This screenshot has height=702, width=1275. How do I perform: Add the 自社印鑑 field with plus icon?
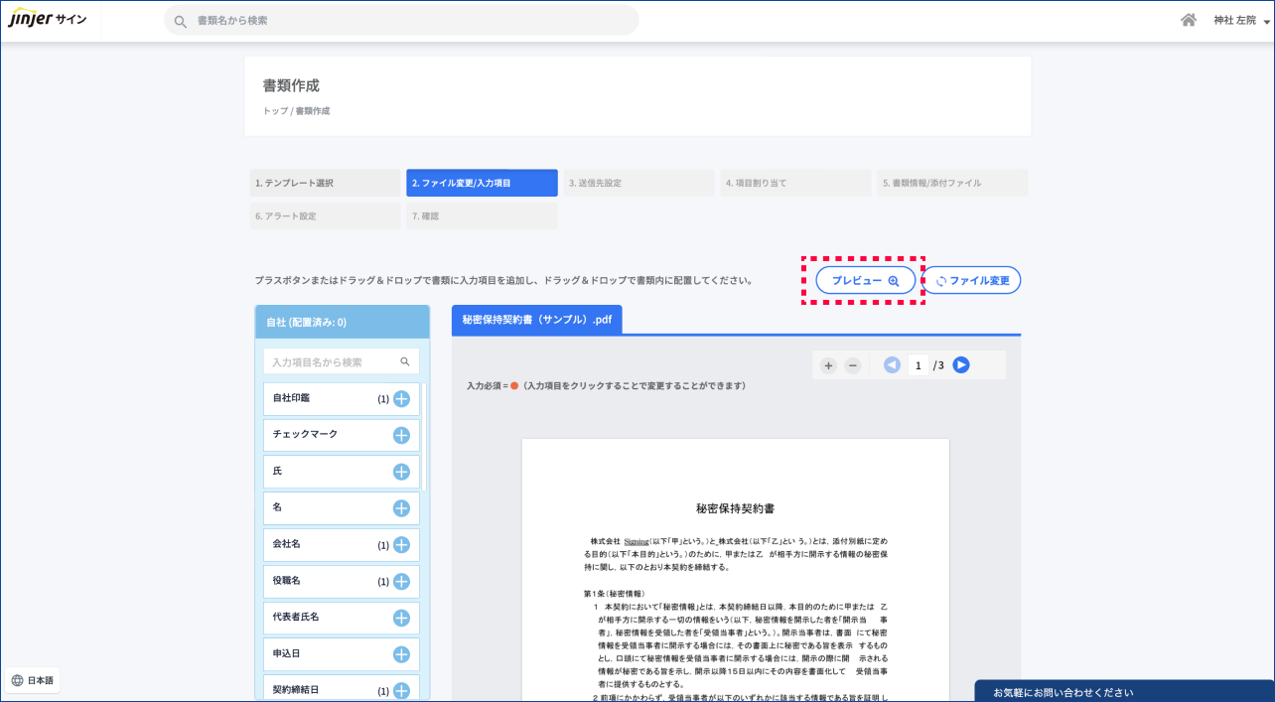pyautogui.click(x=401, y=399)
